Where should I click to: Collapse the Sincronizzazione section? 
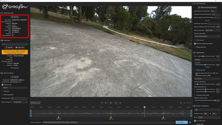221,3
